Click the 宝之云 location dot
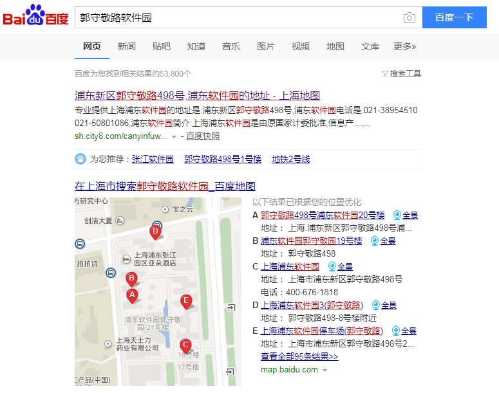This screenshot has height=393, width=499. 165,209
